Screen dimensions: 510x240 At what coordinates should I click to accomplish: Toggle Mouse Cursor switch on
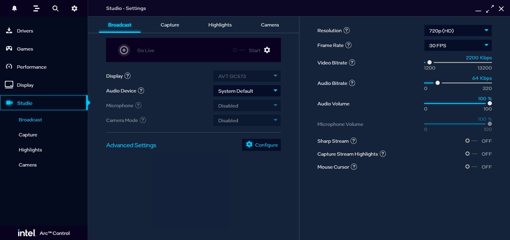click(x=471, y=167)
